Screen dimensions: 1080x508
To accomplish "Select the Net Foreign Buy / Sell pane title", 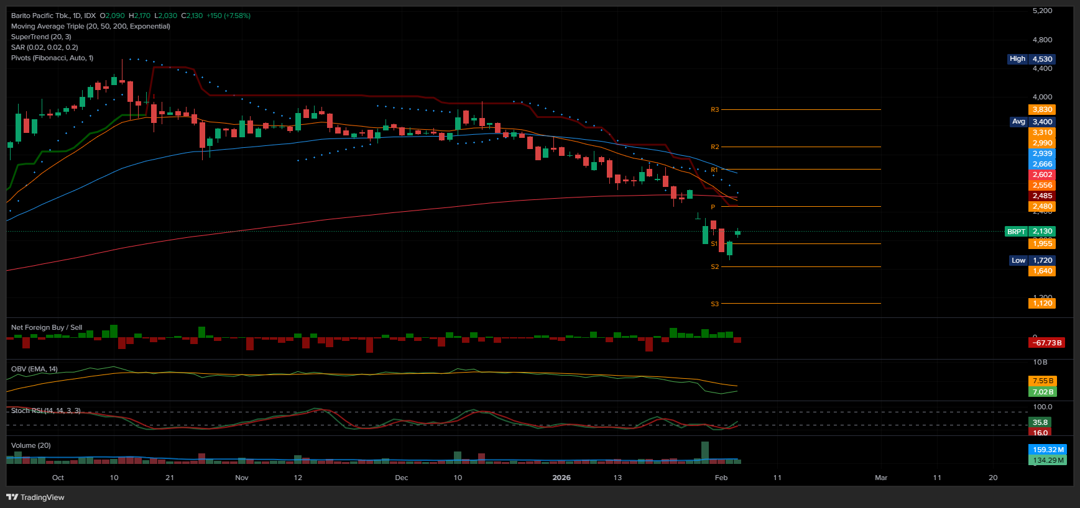I will [x=47, y=327].
